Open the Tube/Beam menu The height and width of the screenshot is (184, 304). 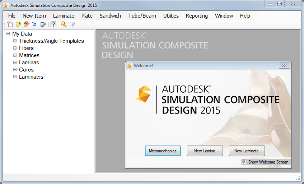coord(142,16)
